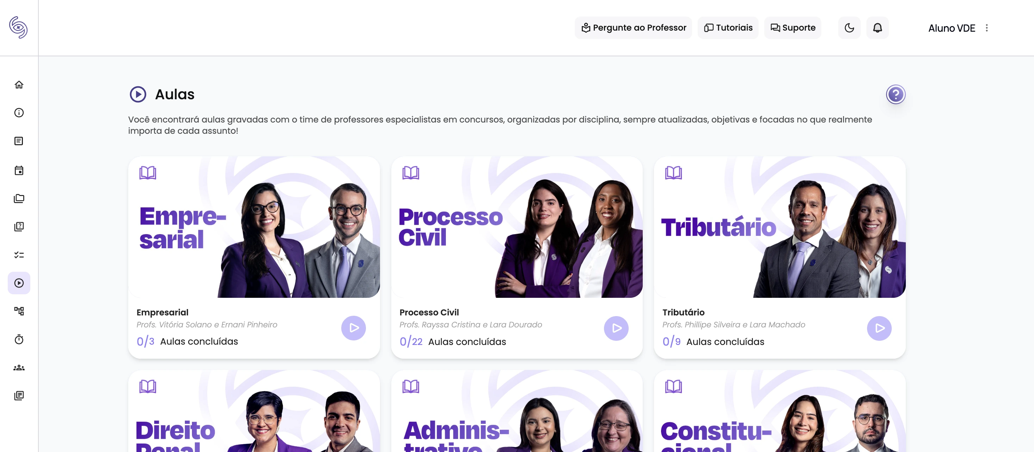Open the calendar icon in sidebar
The height and width of the screenshot is (452, 1034).
[19, 170]
